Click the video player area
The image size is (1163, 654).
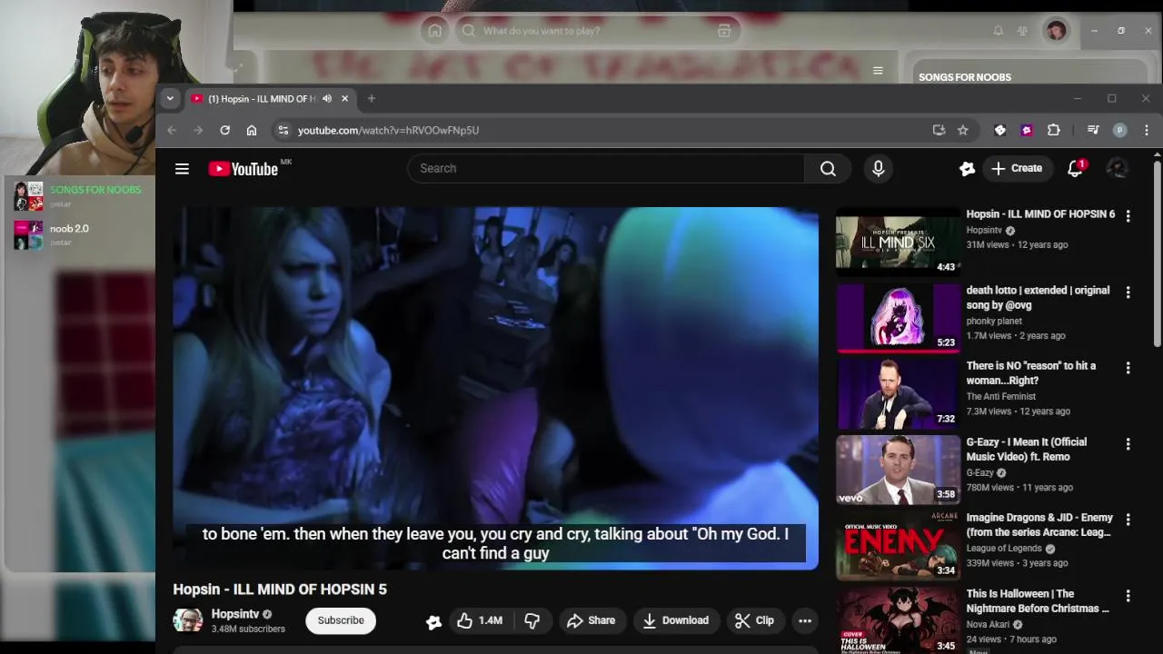(495, 388)
